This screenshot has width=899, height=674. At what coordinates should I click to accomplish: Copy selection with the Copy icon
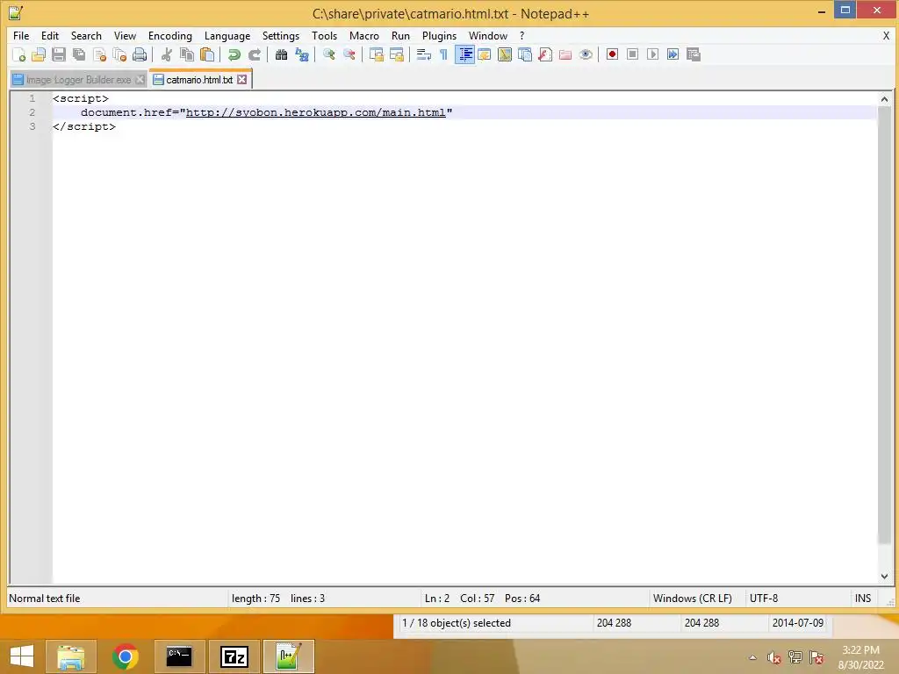pyautogui.click(x=187, y=54)
